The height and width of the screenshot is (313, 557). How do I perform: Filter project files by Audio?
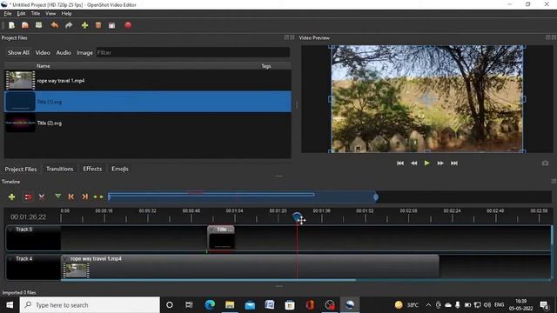pyautogui.click(x=64, y=52)
